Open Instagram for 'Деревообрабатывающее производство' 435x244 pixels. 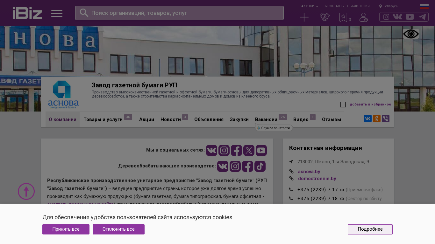(235, 166)
